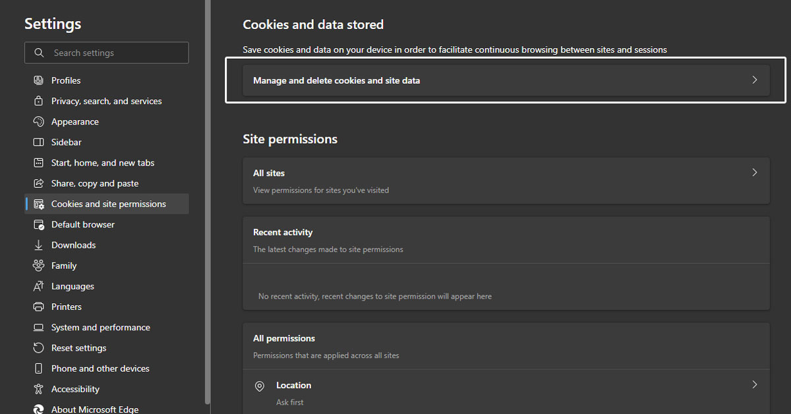The width and height of the screenshot is (791, 414).
Task: Click 'Permissions that are applied across all sites'
Action: tap(326, 355)
